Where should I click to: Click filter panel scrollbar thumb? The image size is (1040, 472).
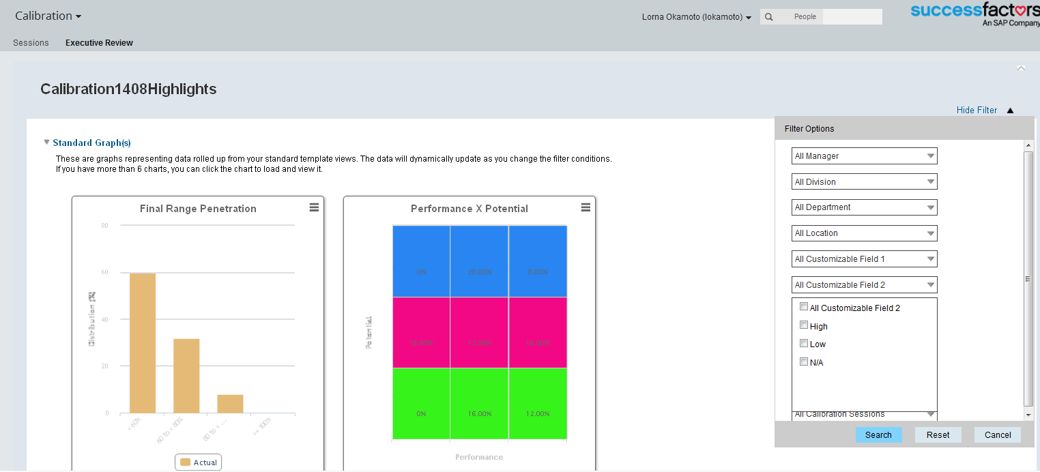click(x=1029, y=278)
